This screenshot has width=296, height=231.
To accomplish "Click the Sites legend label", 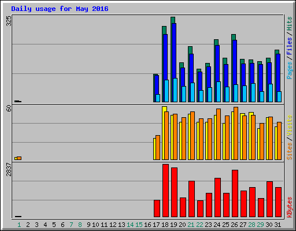I will (x=290, y=151).
